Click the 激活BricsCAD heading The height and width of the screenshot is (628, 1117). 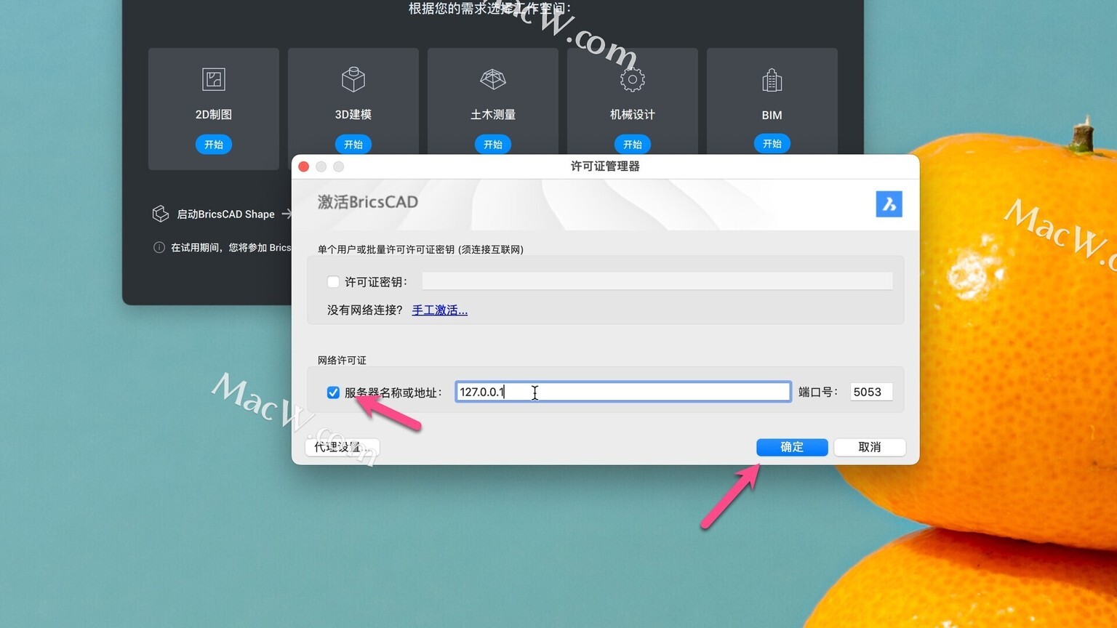click(x=368, y=202)
